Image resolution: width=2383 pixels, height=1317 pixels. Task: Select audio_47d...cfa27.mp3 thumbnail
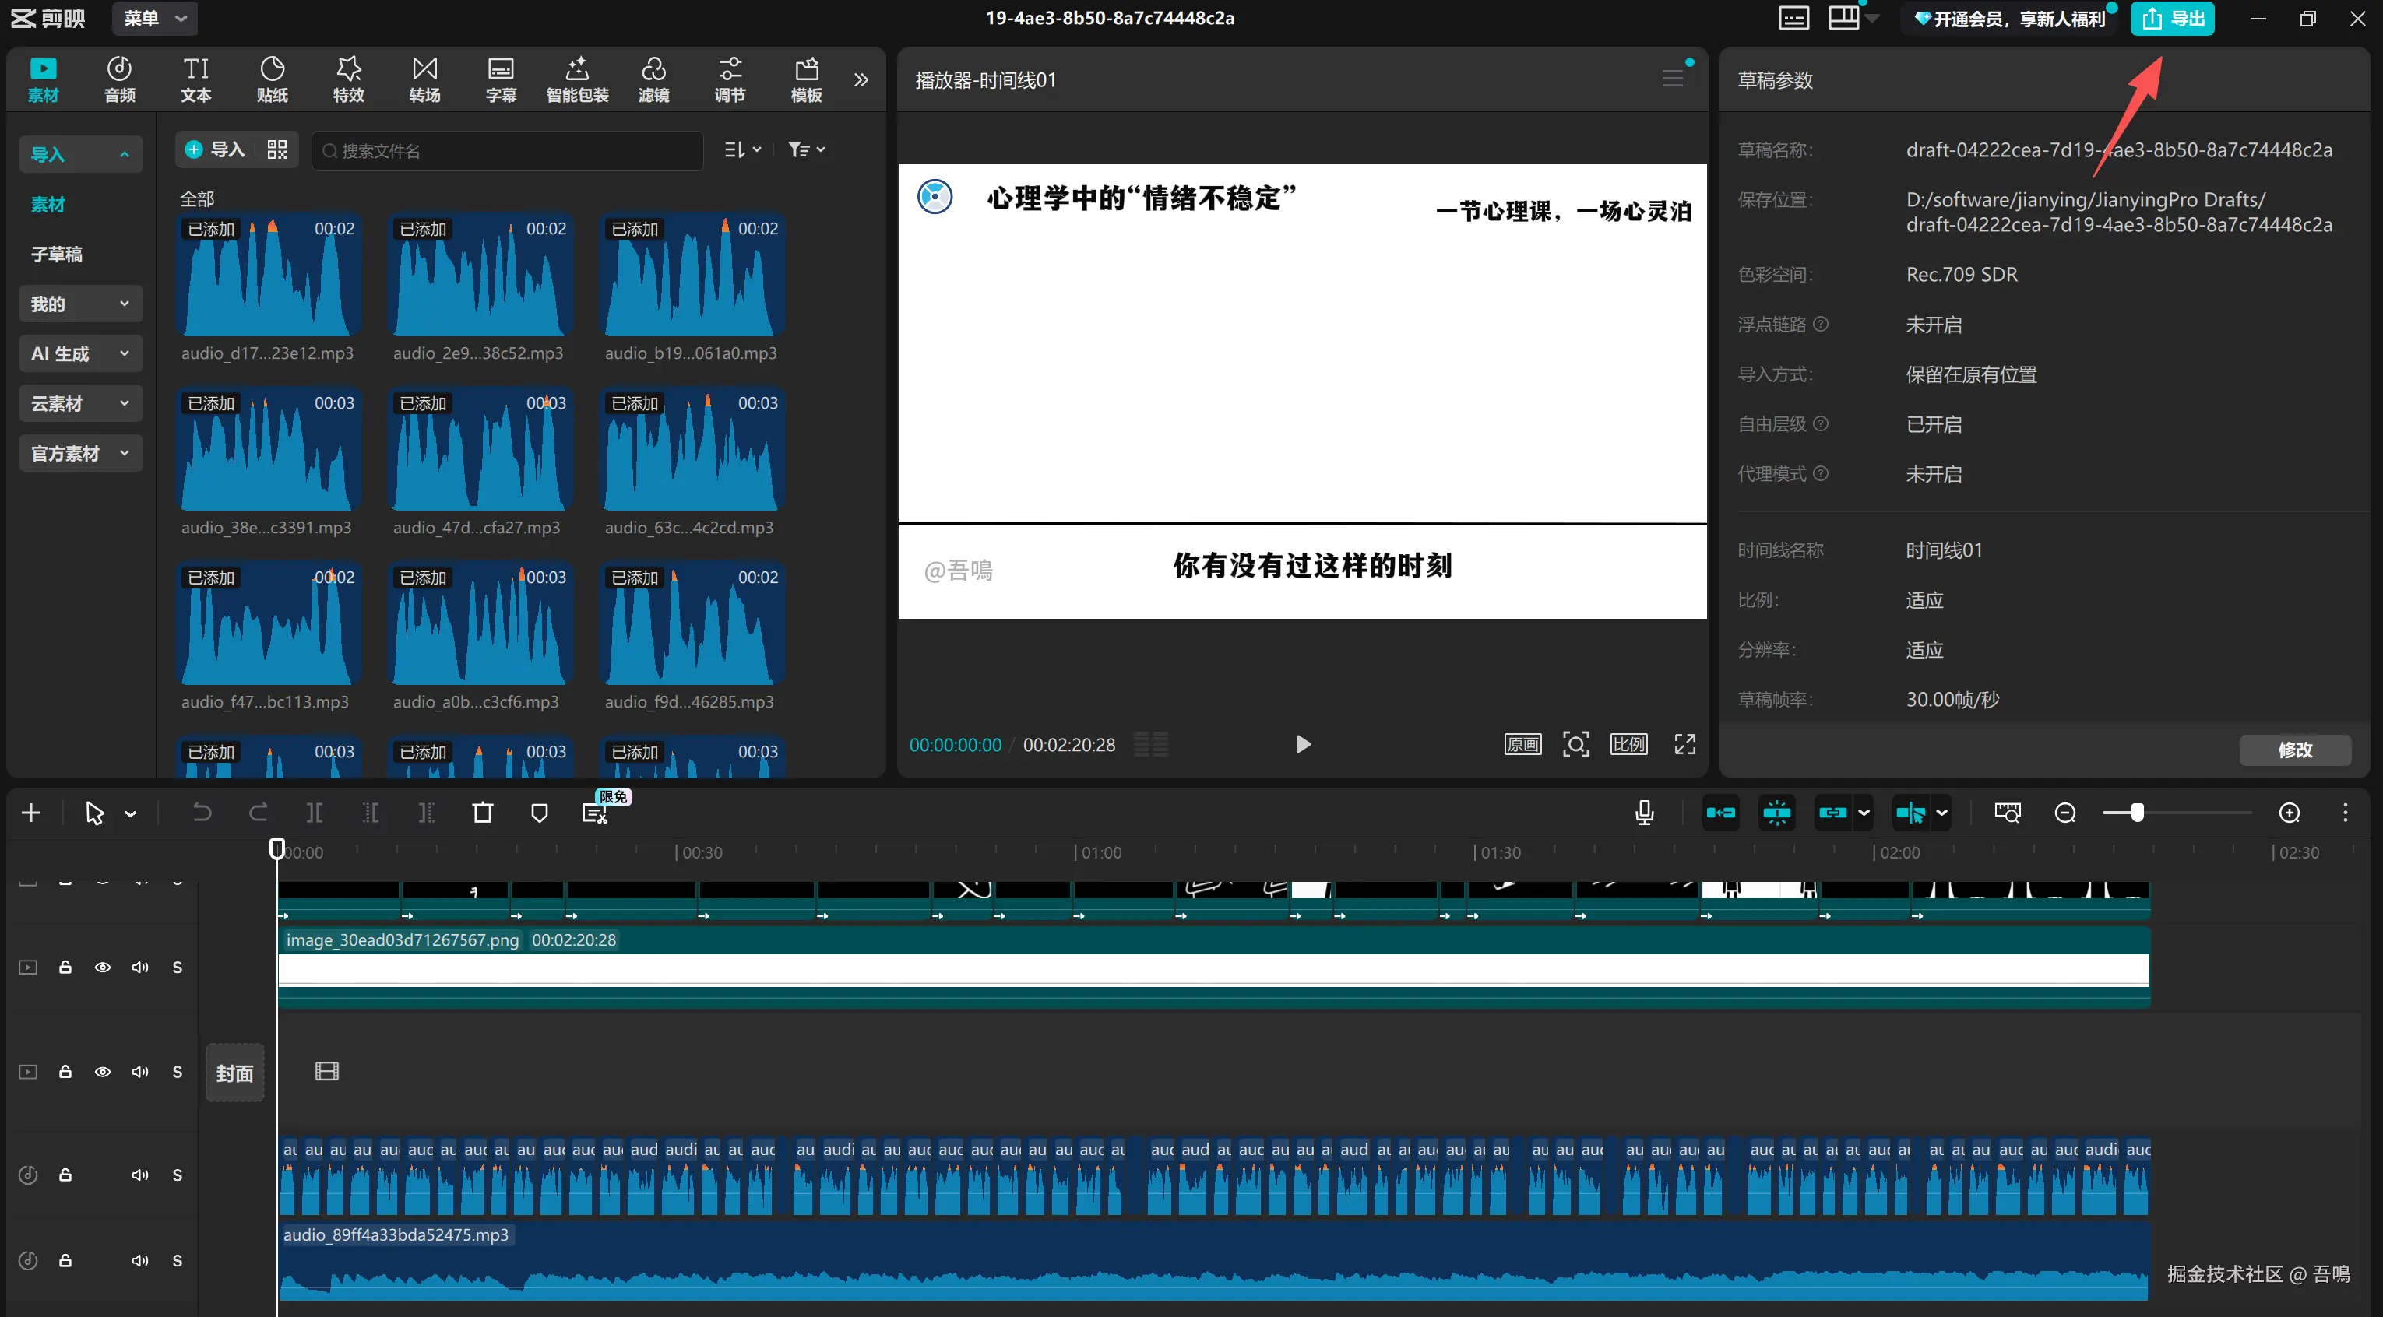[479, 451]
